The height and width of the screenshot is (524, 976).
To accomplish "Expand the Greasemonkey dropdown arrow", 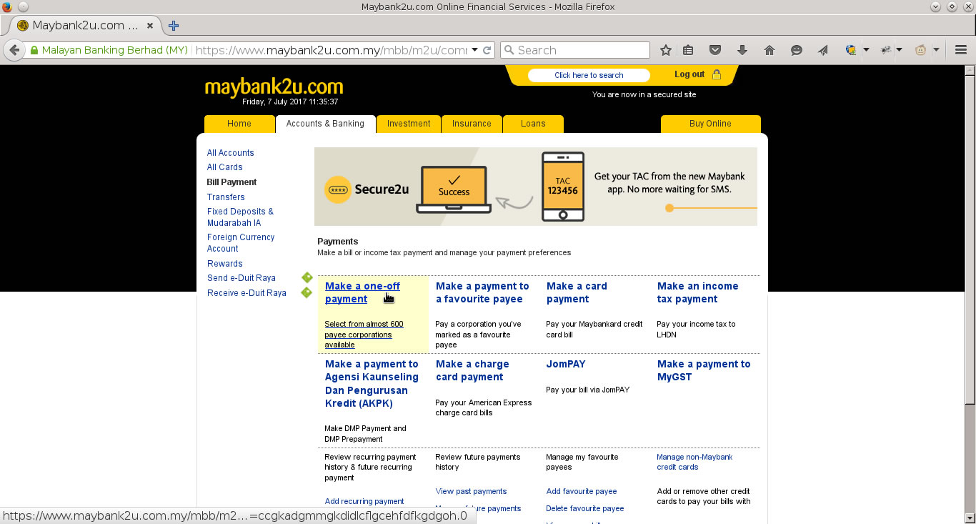I will click(936, 50).
